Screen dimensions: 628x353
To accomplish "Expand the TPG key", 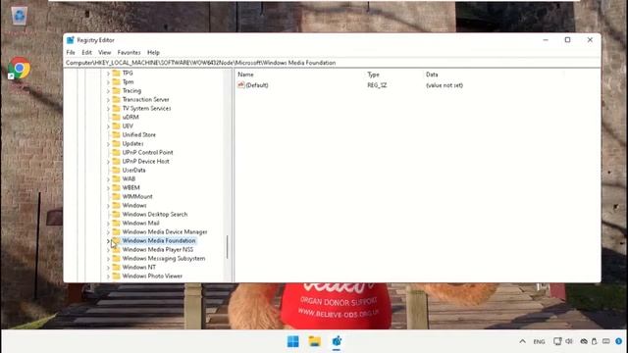I will click(108, 74).
